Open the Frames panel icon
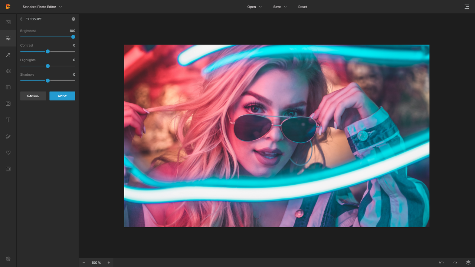475x267 pixels. coord(8,169)
